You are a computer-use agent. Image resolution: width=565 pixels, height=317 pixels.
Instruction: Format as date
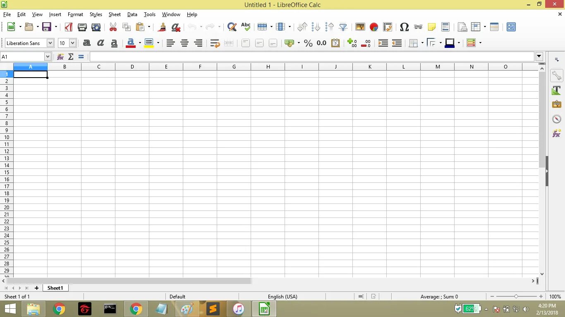point(335,43)
